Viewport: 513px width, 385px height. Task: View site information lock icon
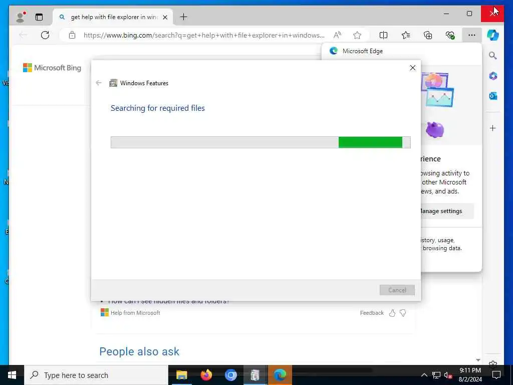pyautogui.click(x=72, y=35)
